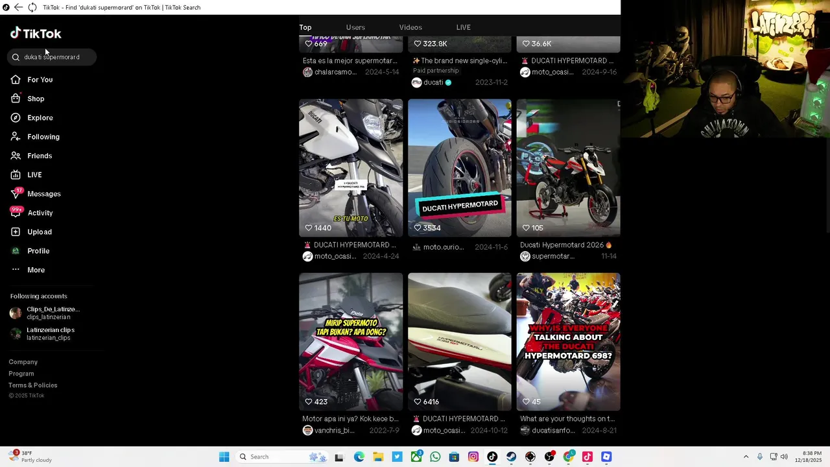Click the search magnifier icon in sidebar
Screen dimensions: 830x467
[x=16, y=57]
